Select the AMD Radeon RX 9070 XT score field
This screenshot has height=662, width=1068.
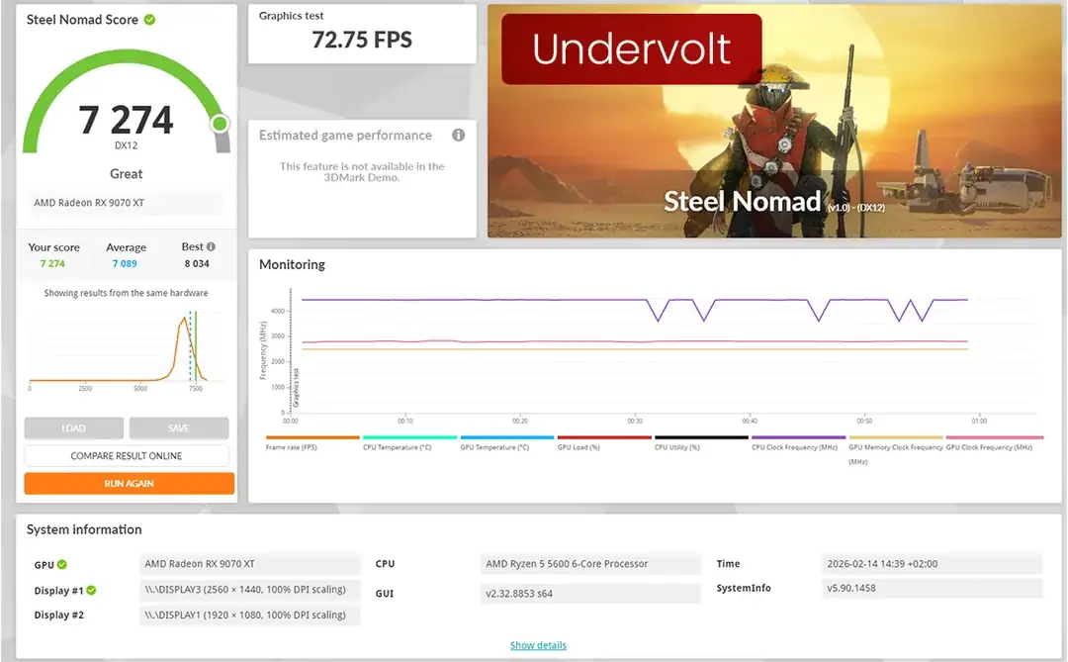127,203
